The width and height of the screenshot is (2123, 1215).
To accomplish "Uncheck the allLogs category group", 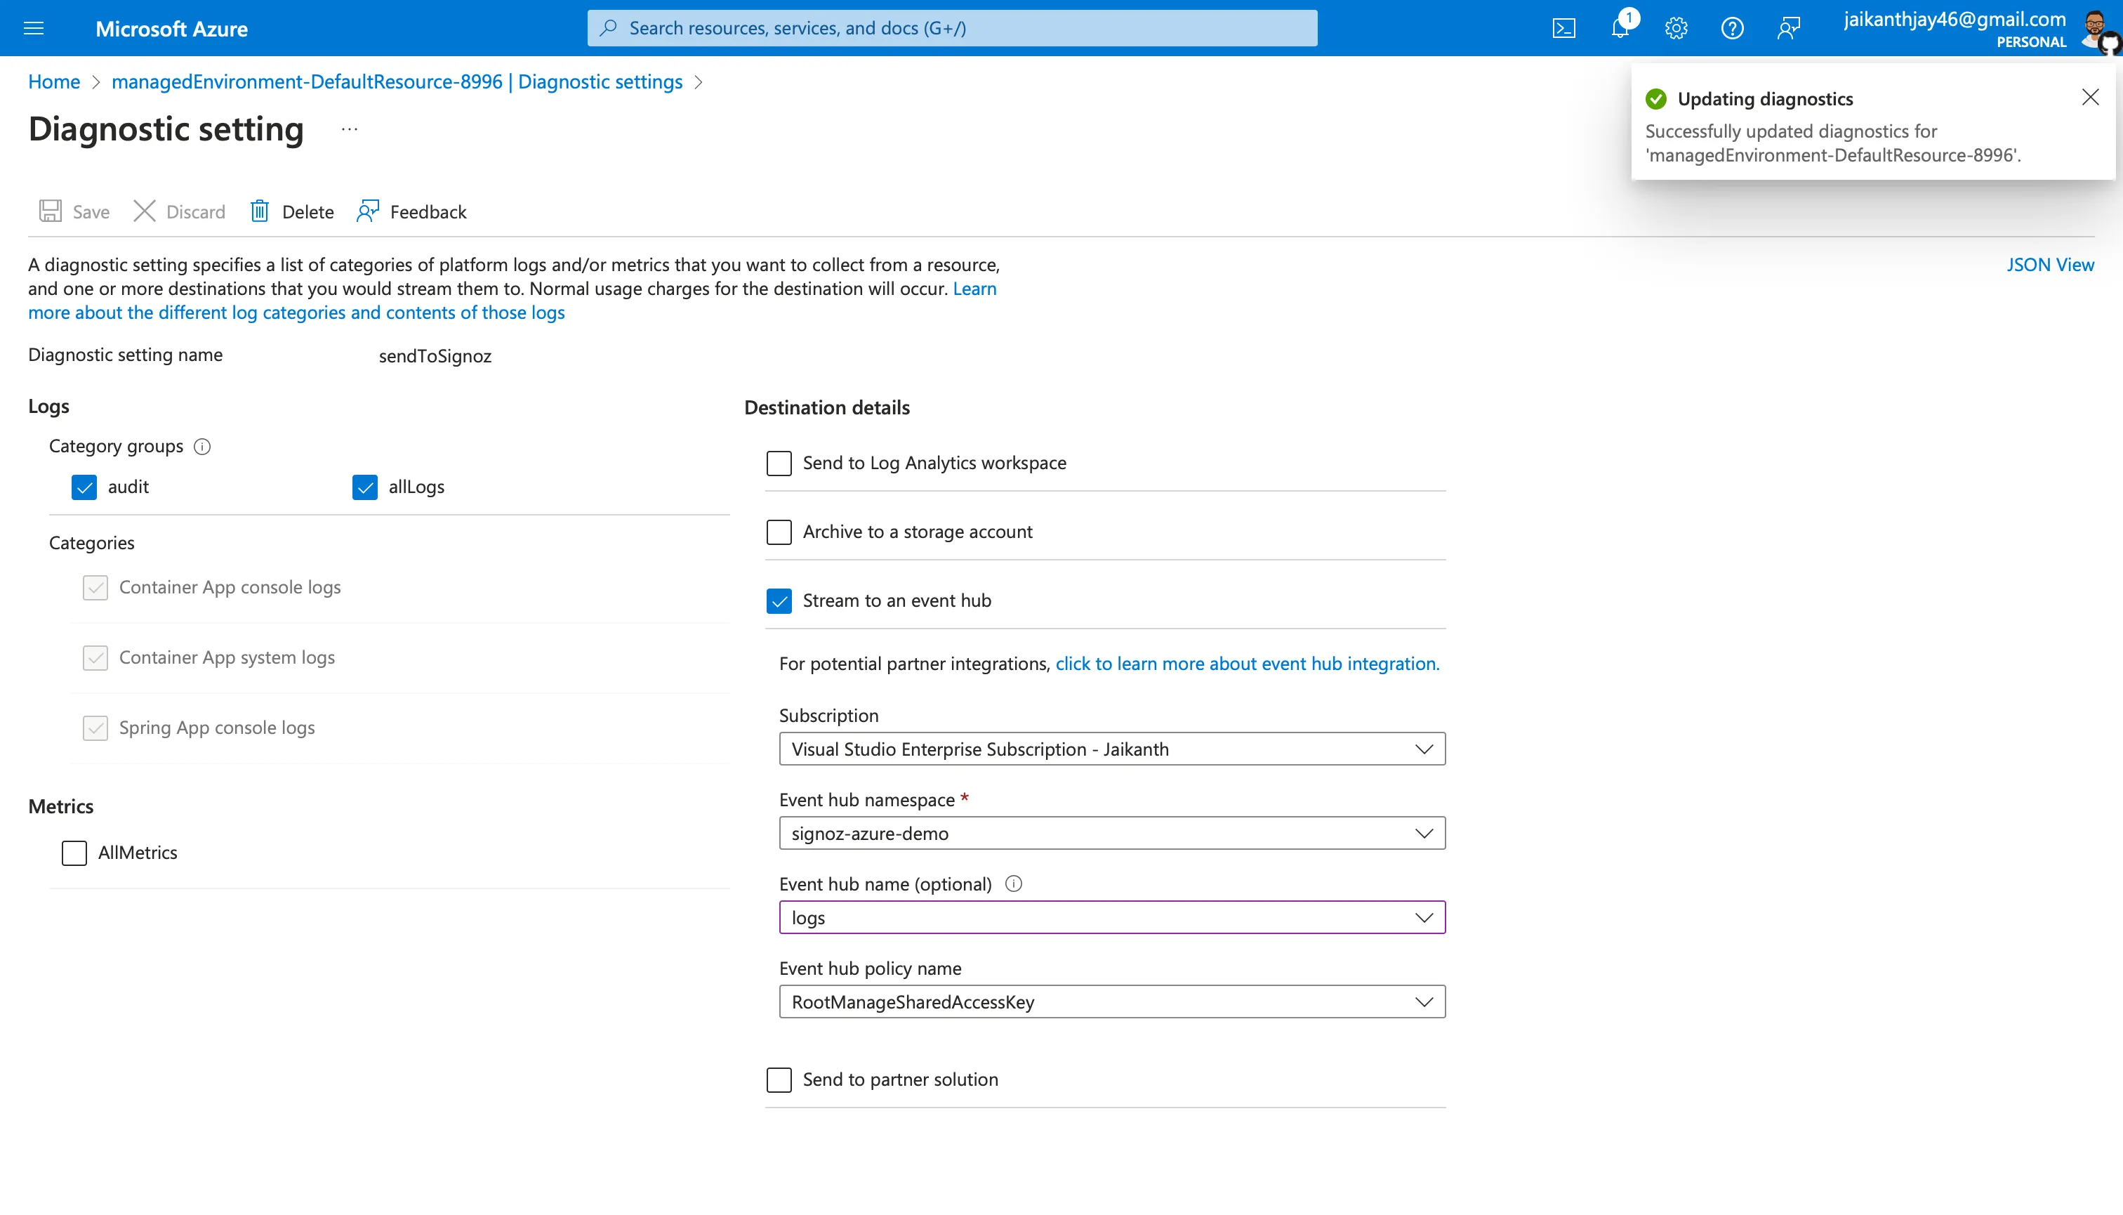I will coord(364,487).
